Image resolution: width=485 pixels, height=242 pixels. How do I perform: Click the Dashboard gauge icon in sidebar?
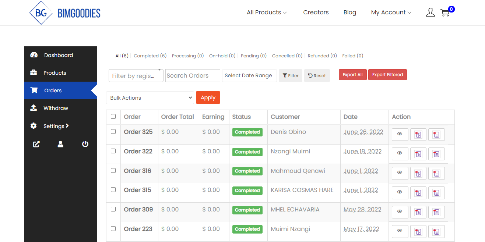(x=34, y=55)
